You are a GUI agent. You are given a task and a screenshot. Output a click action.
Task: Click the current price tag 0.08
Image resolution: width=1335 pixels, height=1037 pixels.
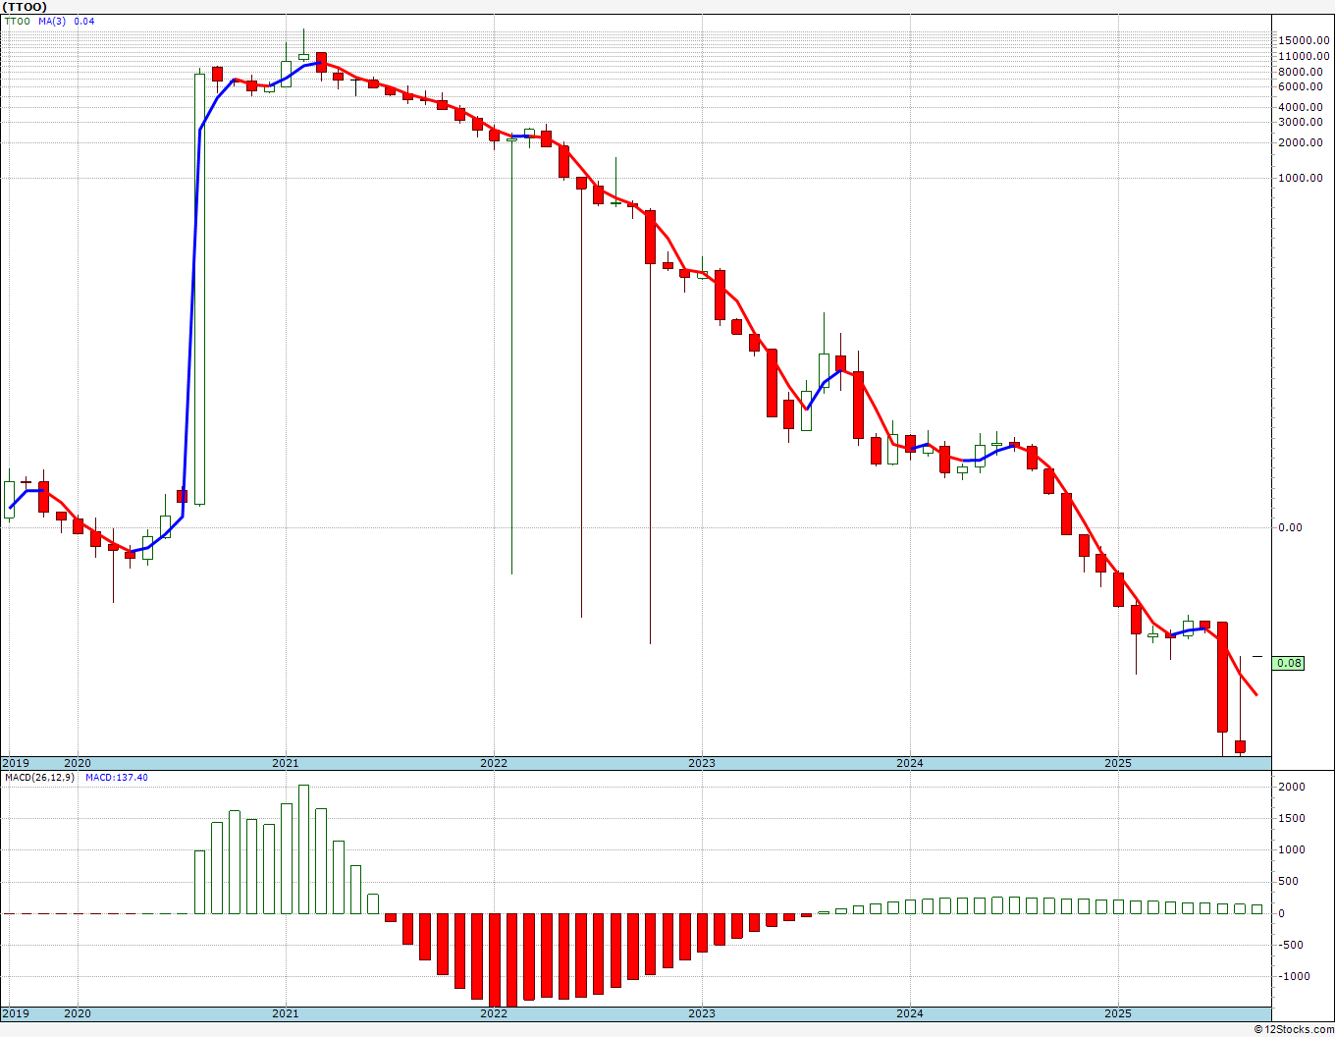(1289, 663)
